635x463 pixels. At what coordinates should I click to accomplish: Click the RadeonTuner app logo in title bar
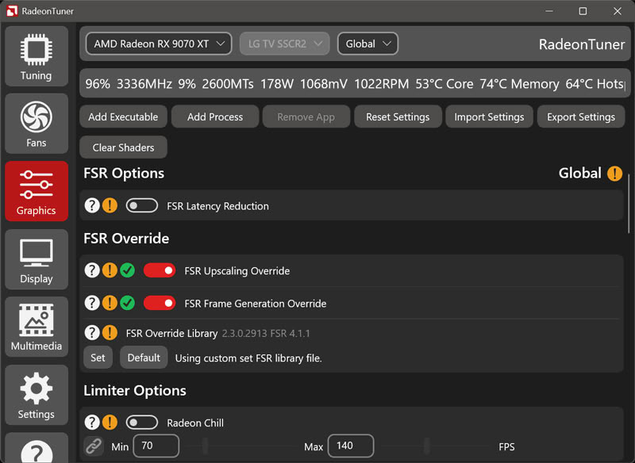(12, 11)
